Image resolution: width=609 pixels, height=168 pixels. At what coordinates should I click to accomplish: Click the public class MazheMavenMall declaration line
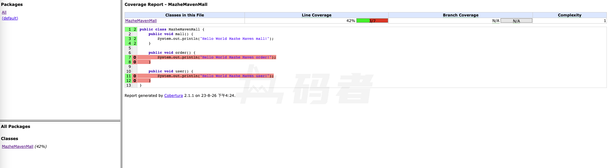[172, 30]
